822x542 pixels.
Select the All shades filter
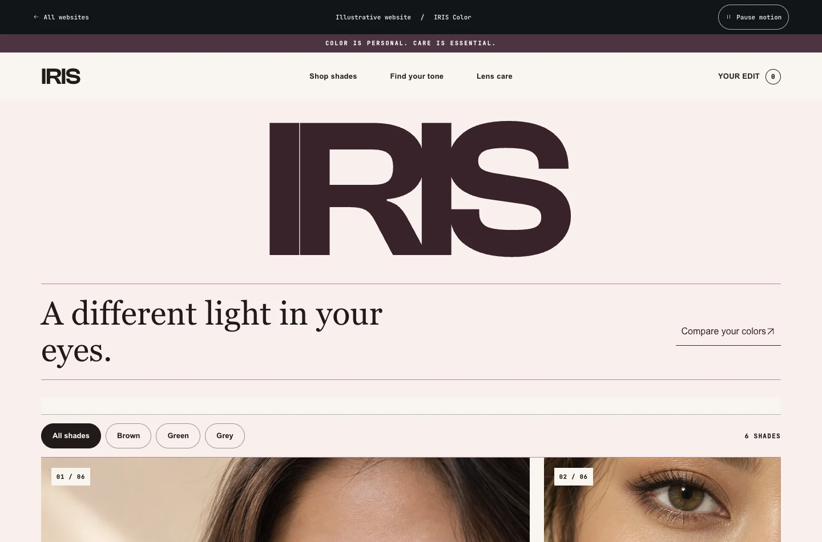pos(71,436)
